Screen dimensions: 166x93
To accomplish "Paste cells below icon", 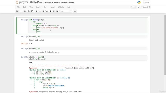I will (32, 11).
